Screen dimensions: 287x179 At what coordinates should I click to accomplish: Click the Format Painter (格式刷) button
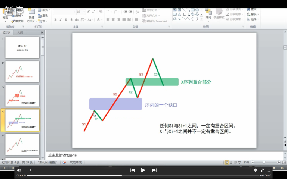(x=18, y=21)
